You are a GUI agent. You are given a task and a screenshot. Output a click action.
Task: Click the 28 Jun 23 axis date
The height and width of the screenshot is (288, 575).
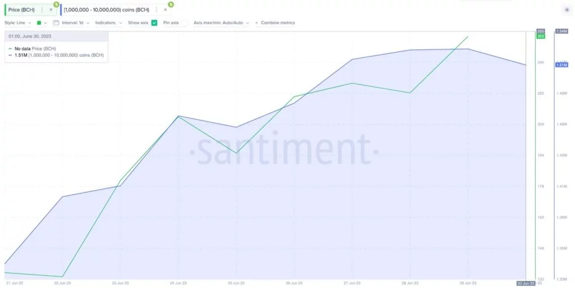click(410, 284)
